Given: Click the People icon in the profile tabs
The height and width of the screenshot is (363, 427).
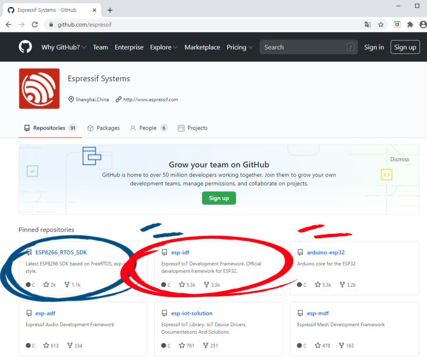Looking at the screenshot, I should click(131, 128).
